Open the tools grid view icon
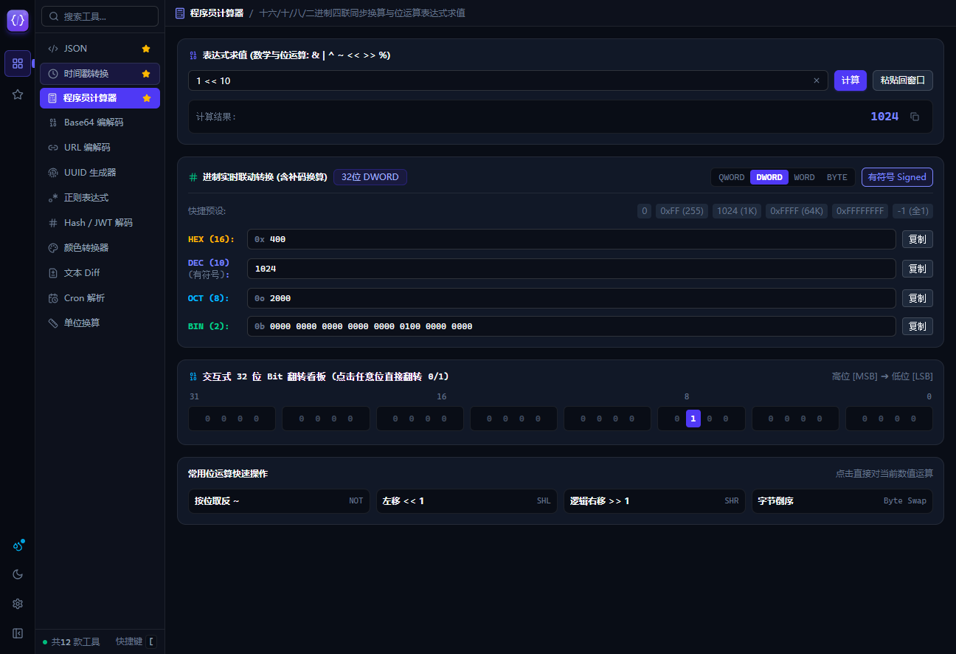 click(18, 63)
